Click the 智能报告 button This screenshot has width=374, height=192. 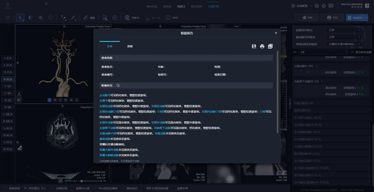[x=355, y=18]
